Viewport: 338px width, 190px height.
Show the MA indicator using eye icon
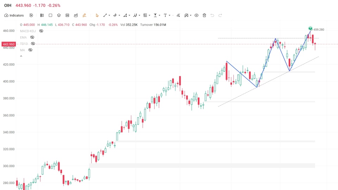(x=30, y=50)
